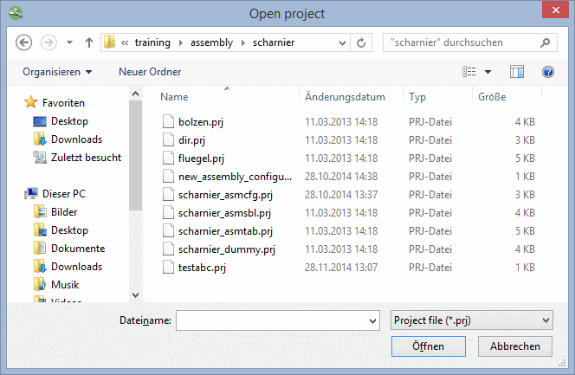Open view options dropdown arrow
The height and width of the screenshot is (375, 575).
pos(488,72)
